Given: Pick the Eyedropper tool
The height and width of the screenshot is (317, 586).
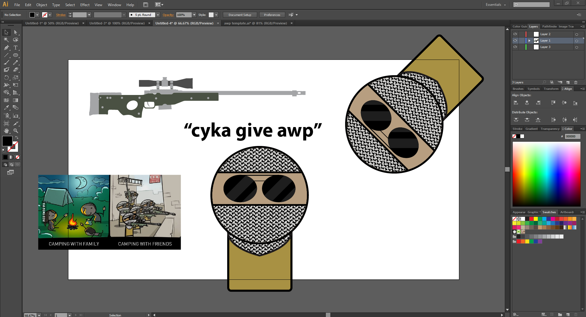Looking at the screenshot, I should [x=6, y=107].
